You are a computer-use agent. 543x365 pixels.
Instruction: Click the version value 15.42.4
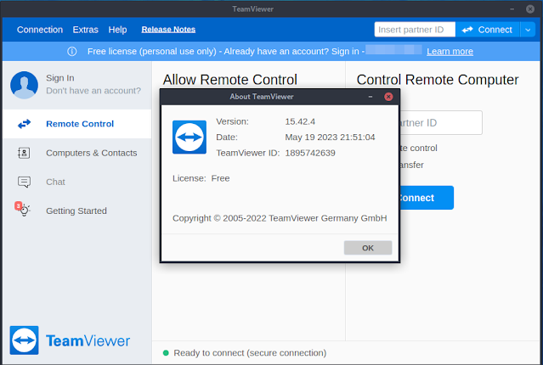coord(300,121)
